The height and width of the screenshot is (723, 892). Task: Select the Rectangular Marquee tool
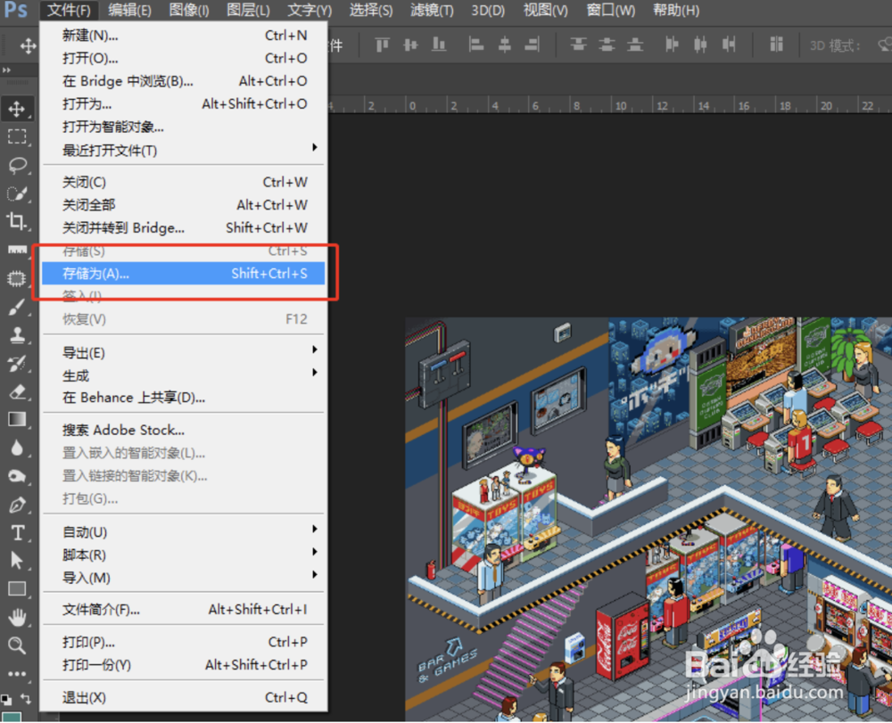[x=17, y=136]
